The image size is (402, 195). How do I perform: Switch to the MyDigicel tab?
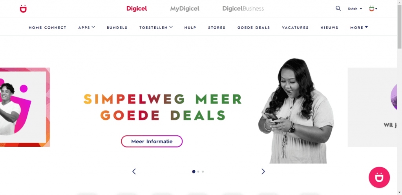click(185, 9)
